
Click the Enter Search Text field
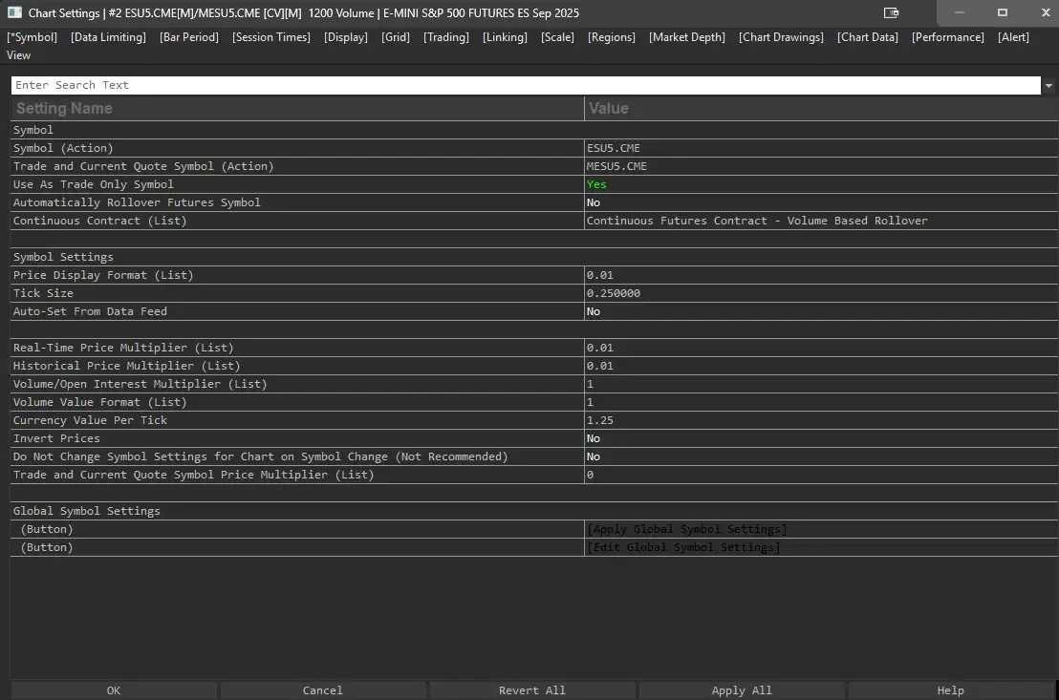525,85
